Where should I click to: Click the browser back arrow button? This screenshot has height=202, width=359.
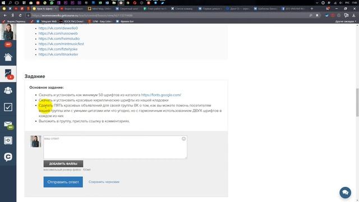pos(5,15)
